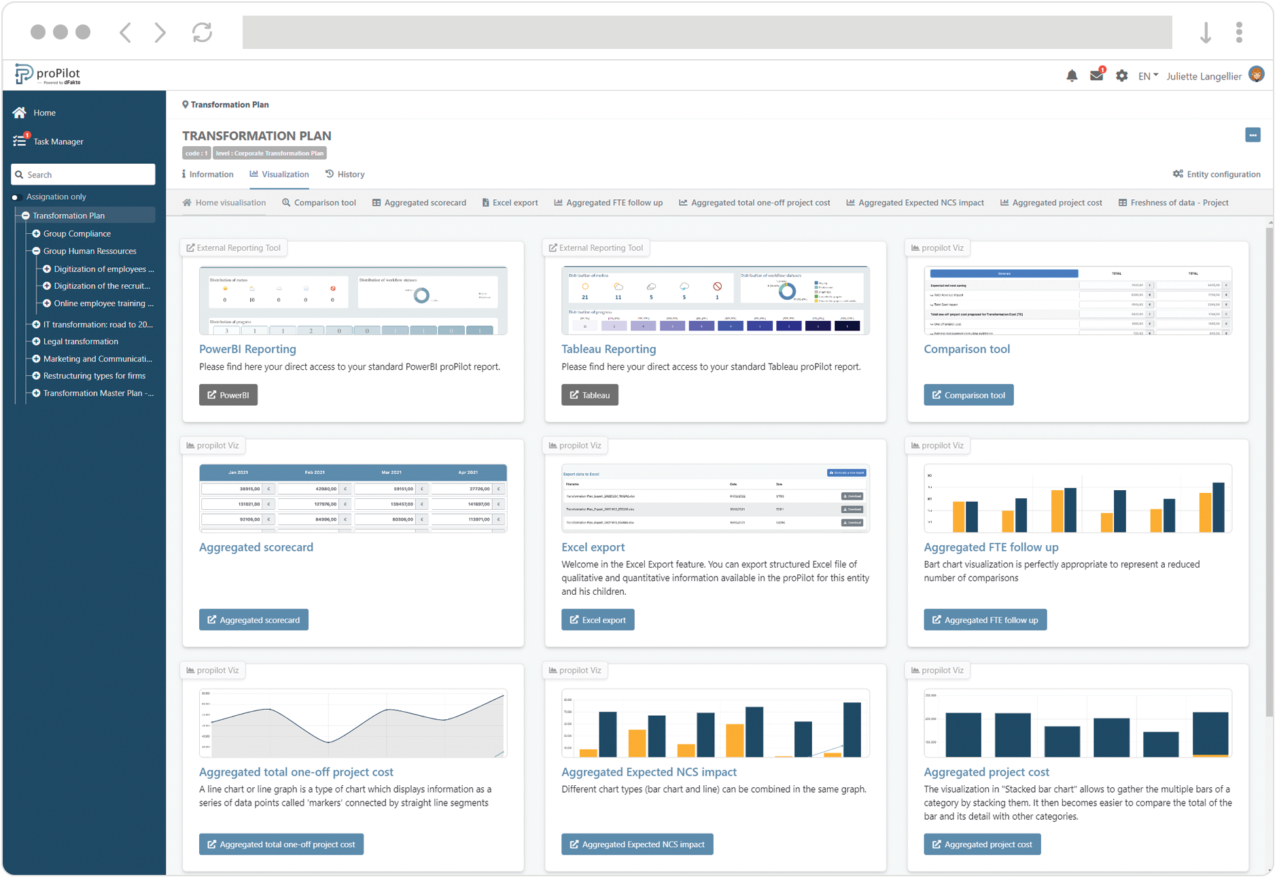Image resolution: width=1277 pixels, height=879 pixels.
Task: Click the ellipsis options icon near the title
Action: (1253, 135)
